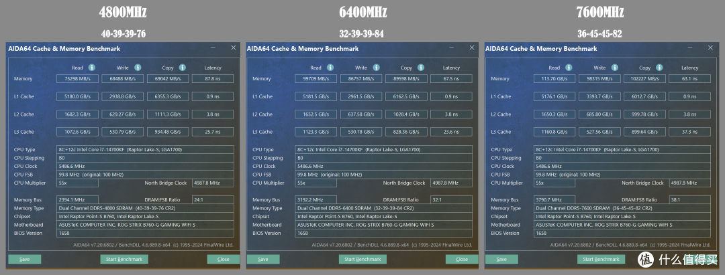This screenshot has width=725, height=275.
Task: Click DRAM:FSB Ratio field 32:1
Action: click(x=451, y=200)
